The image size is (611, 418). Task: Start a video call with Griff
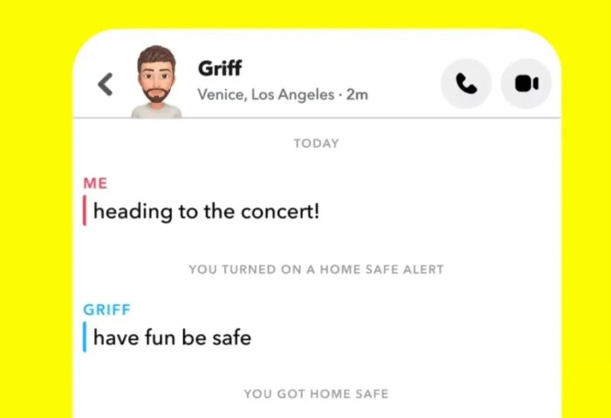(x=526, y=84)
